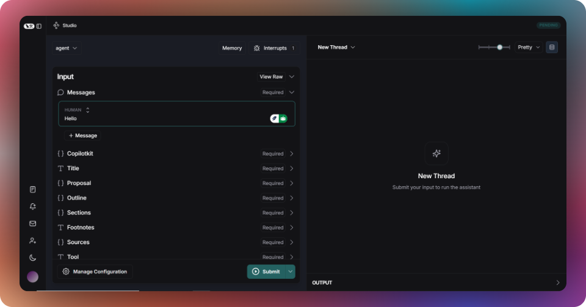Open notifications bell icon in sidebar
586x307 pixels.
pos(33,206)
